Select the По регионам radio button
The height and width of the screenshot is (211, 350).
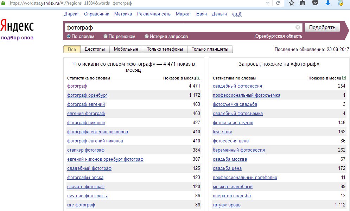click(106, 36)
